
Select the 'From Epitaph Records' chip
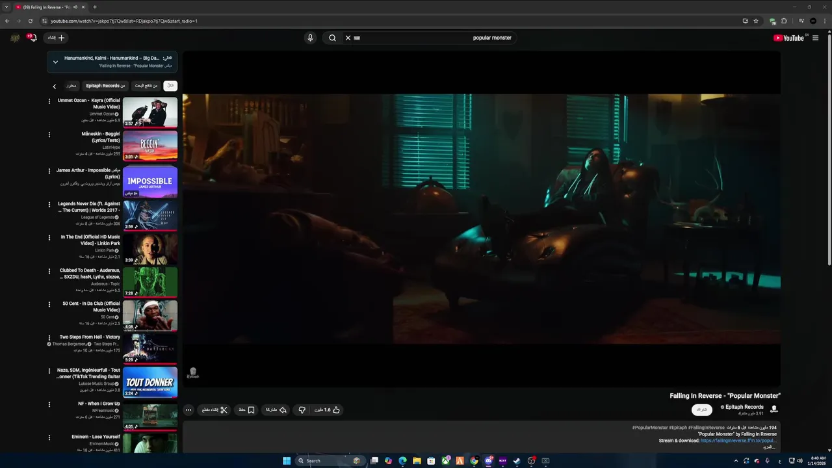pyautogui.click(x=105, y=86)
